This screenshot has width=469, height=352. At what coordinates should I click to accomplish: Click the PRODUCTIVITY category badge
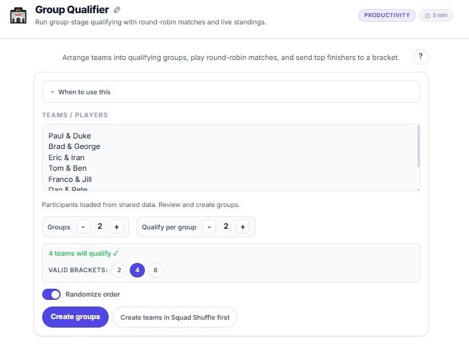click(x=387, y=15)
